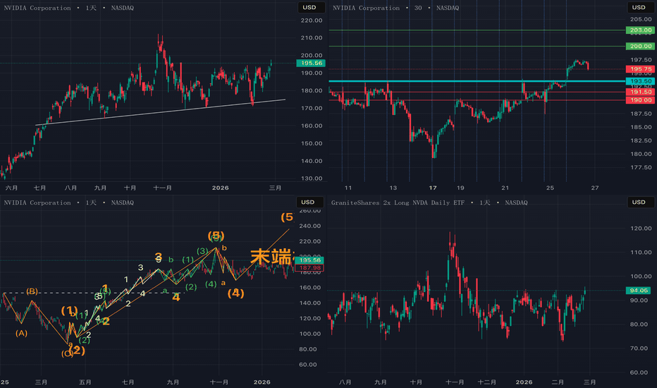Select the orange (B) wave label
Image resolution: width=657 pixels, height=388 pixels.
pos(32,291)
